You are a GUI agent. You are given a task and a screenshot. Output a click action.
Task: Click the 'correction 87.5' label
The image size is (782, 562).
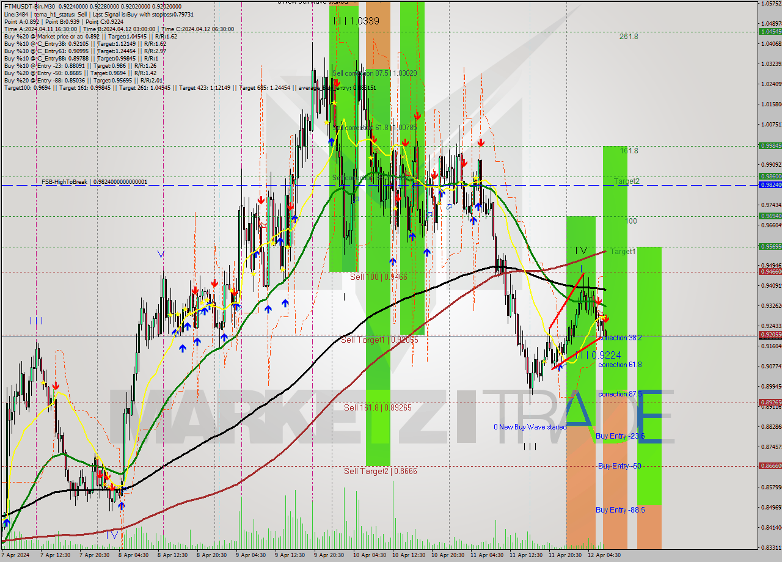pyautogui.click(x=619, y=394)
